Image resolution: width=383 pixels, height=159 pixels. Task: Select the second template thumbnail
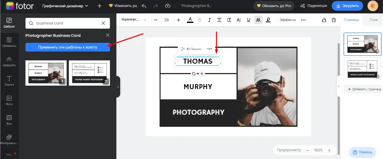(x=89, y=73)
